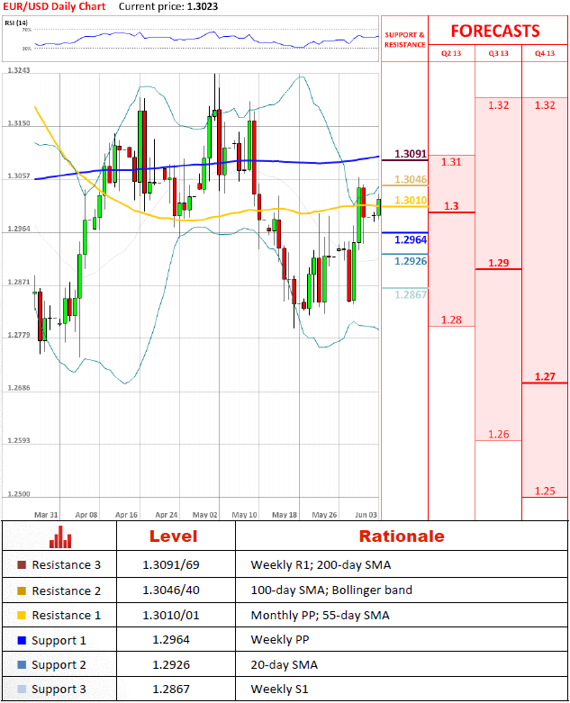
Task: Click the 1.3091 resistance level label
Action: click(x=411, y=154)
